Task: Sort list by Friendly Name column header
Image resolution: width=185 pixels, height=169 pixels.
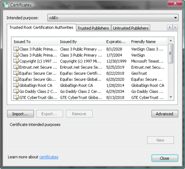Action: (x=148, y=42)
